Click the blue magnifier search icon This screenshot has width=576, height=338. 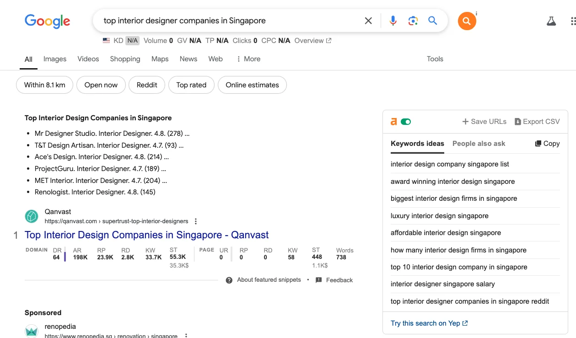433,21
